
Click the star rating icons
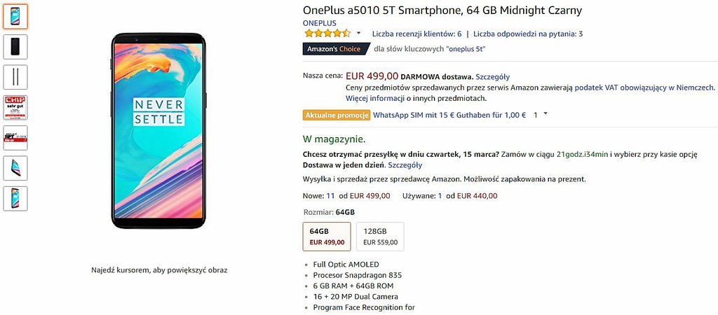click(x=327, y=34)
